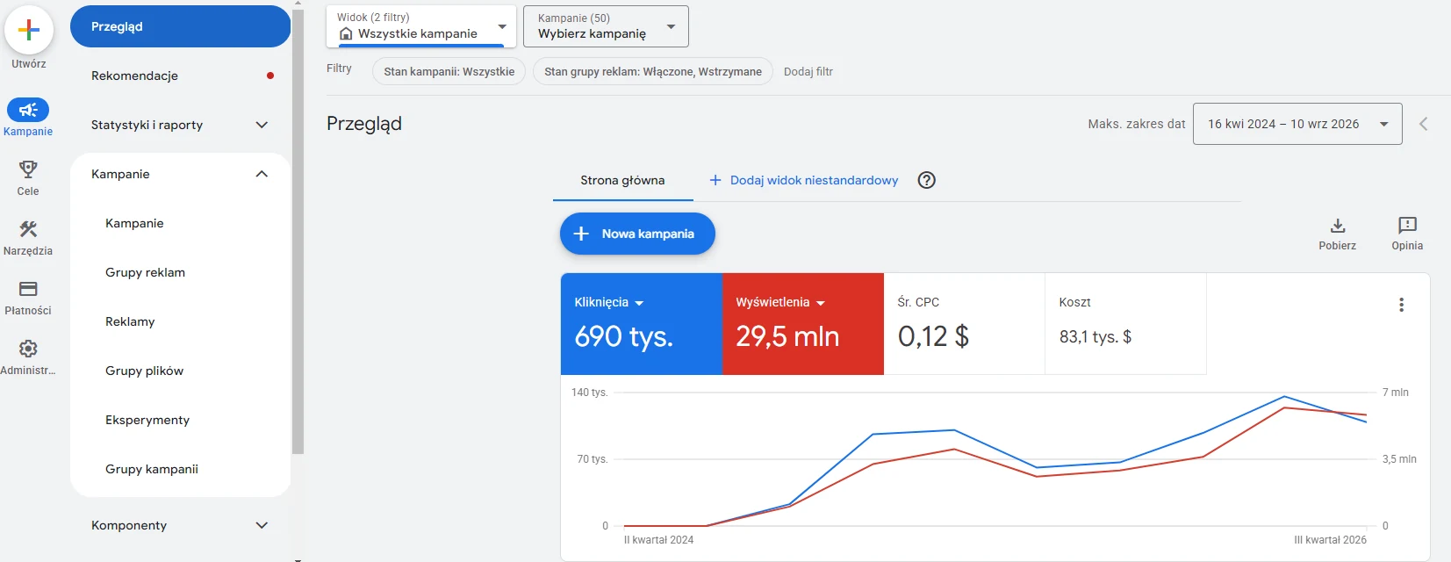Click the 'III kwartał 2026' axis label
This screenshot has width=1451, height=562.
point(1330,540)
